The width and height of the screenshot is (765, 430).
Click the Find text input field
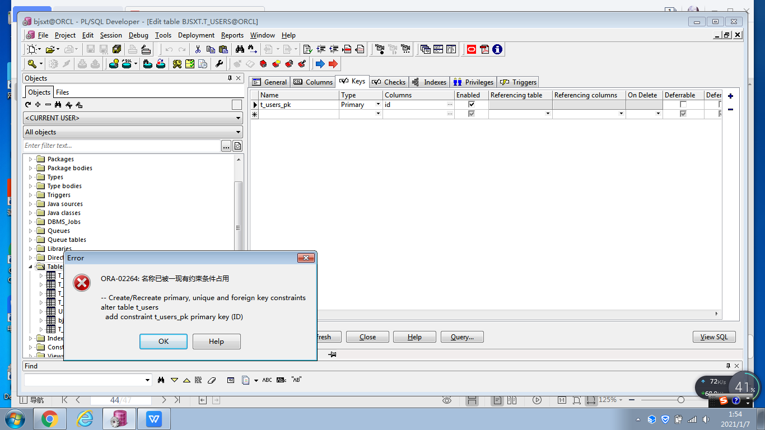tap(84, 380)
